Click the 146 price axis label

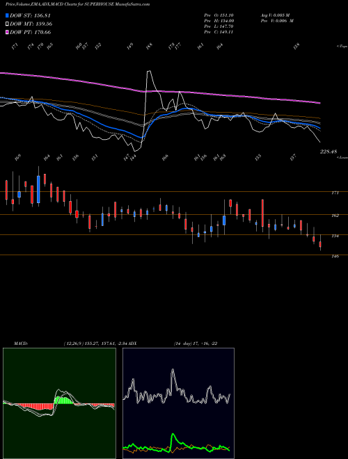[335, 256]
